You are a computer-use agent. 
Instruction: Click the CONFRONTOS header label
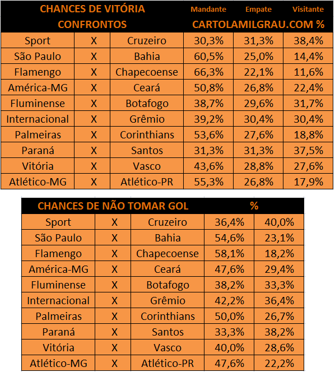92,25
